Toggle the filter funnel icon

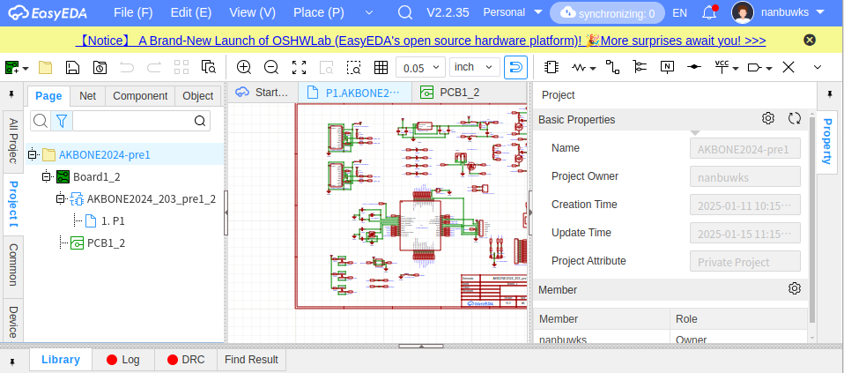click(62, 121)
